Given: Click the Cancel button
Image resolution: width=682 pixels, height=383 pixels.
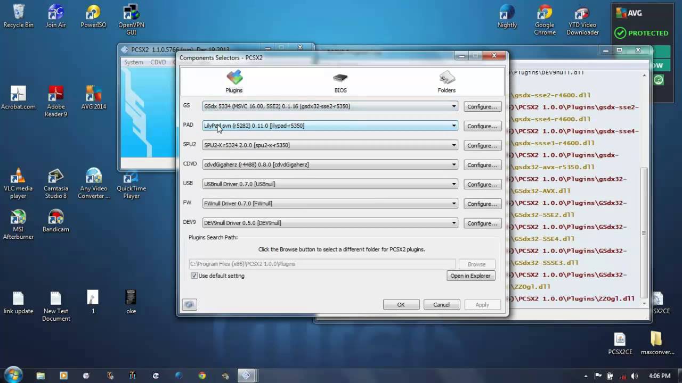Looking at the screenshot, I should click(x=441, y=305).
